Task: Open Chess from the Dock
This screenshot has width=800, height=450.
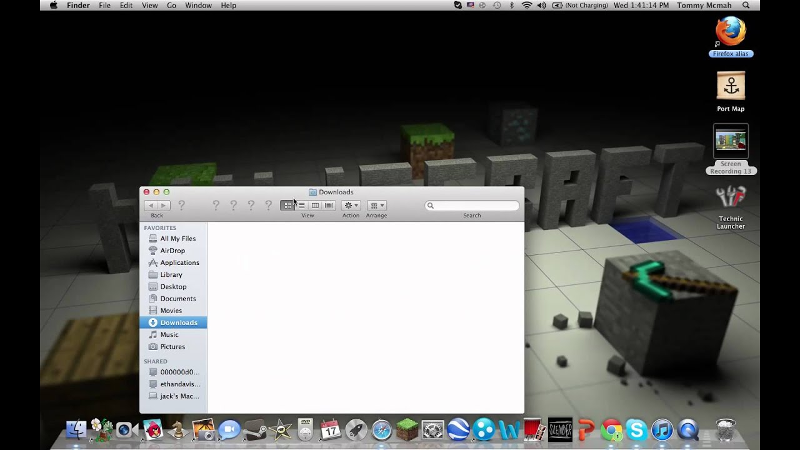Action: point(177,430)
